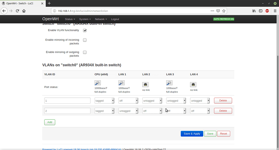Open a new browser tab
The height and width of the screenshot is (150, 279).
49,3
